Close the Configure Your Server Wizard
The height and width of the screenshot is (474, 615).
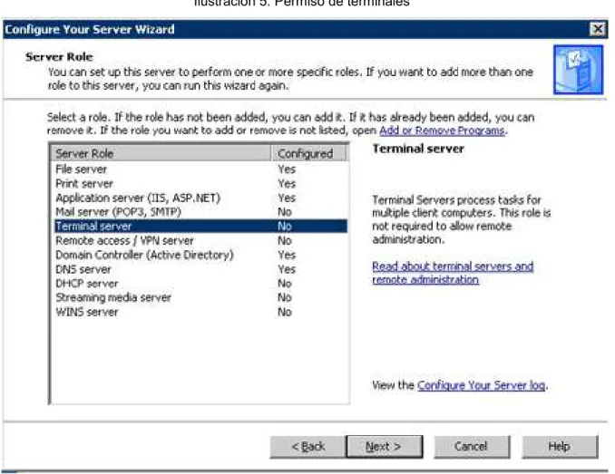pyautogui.click(x=598, y=29)
